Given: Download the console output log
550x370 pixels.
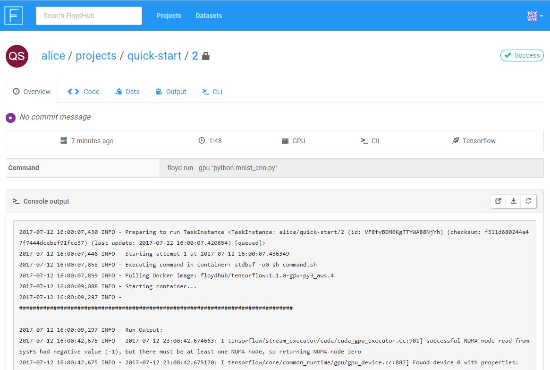Looking at the screenshot, I should click(x=513, y=201).
